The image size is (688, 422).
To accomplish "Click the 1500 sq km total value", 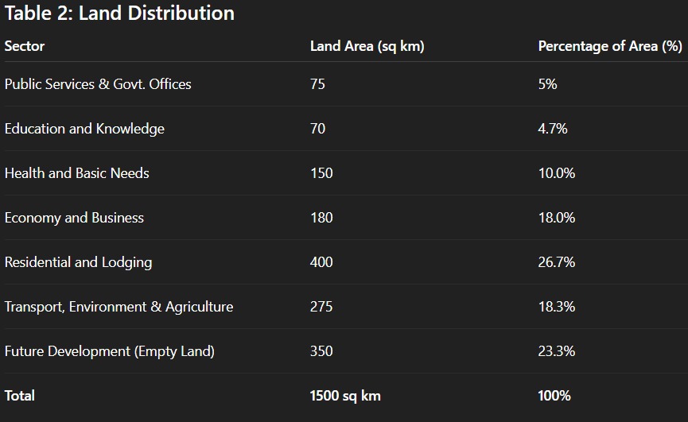I will pyautogui.click(x=345, y=396).
